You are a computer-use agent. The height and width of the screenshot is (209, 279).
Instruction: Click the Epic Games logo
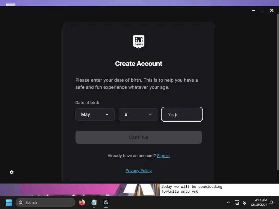[x=139, y=42]
